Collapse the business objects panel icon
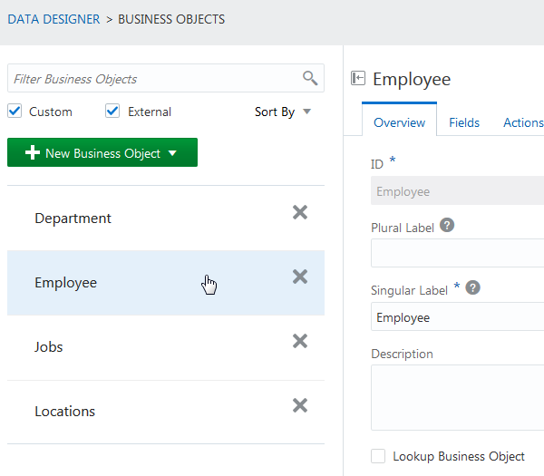544x476 pixels. [x=358, y=79]
